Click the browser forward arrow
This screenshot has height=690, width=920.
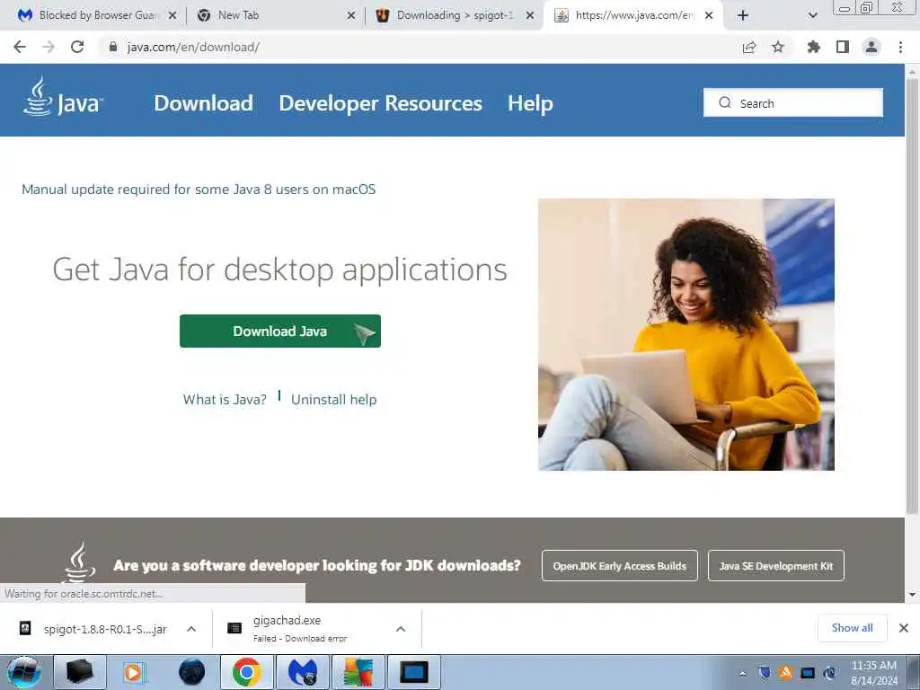[x=49, y=47]
